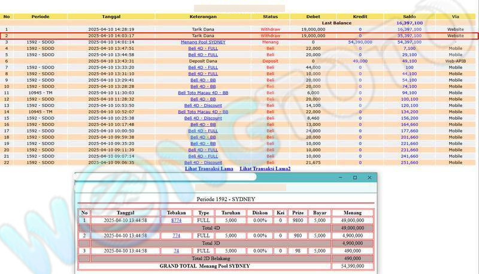
Task: Open Beli Toto Macau 4D - BB at 11:30:03
Action: (203, 93)
